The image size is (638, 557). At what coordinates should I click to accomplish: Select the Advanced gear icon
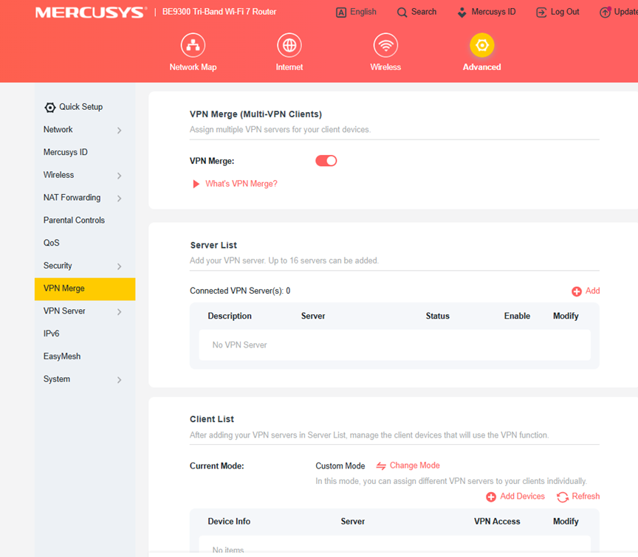click(481, 45)
